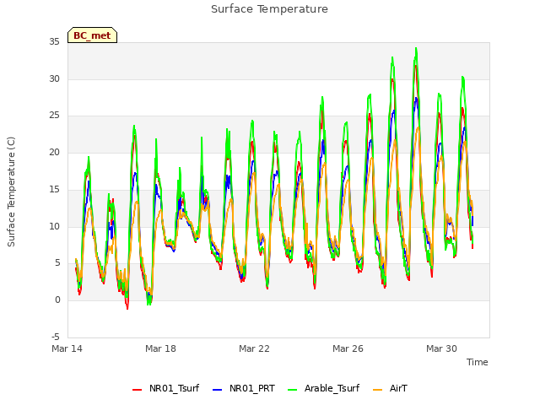
Task: Click the 35 y-axis tick label
Action: pyautogui.click(x=54, y=42)
